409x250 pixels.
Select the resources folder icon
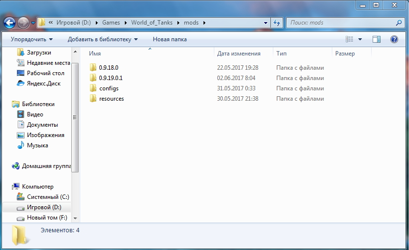[x=93, y=99]
